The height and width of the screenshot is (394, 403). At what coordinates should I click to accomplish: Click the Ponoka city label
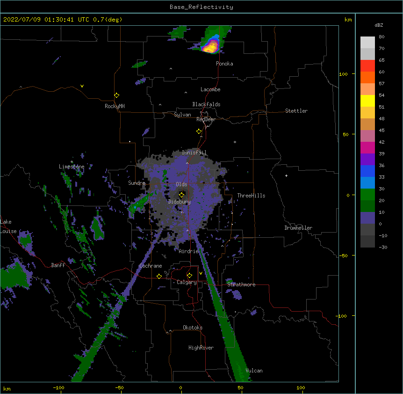click(224, 64)
